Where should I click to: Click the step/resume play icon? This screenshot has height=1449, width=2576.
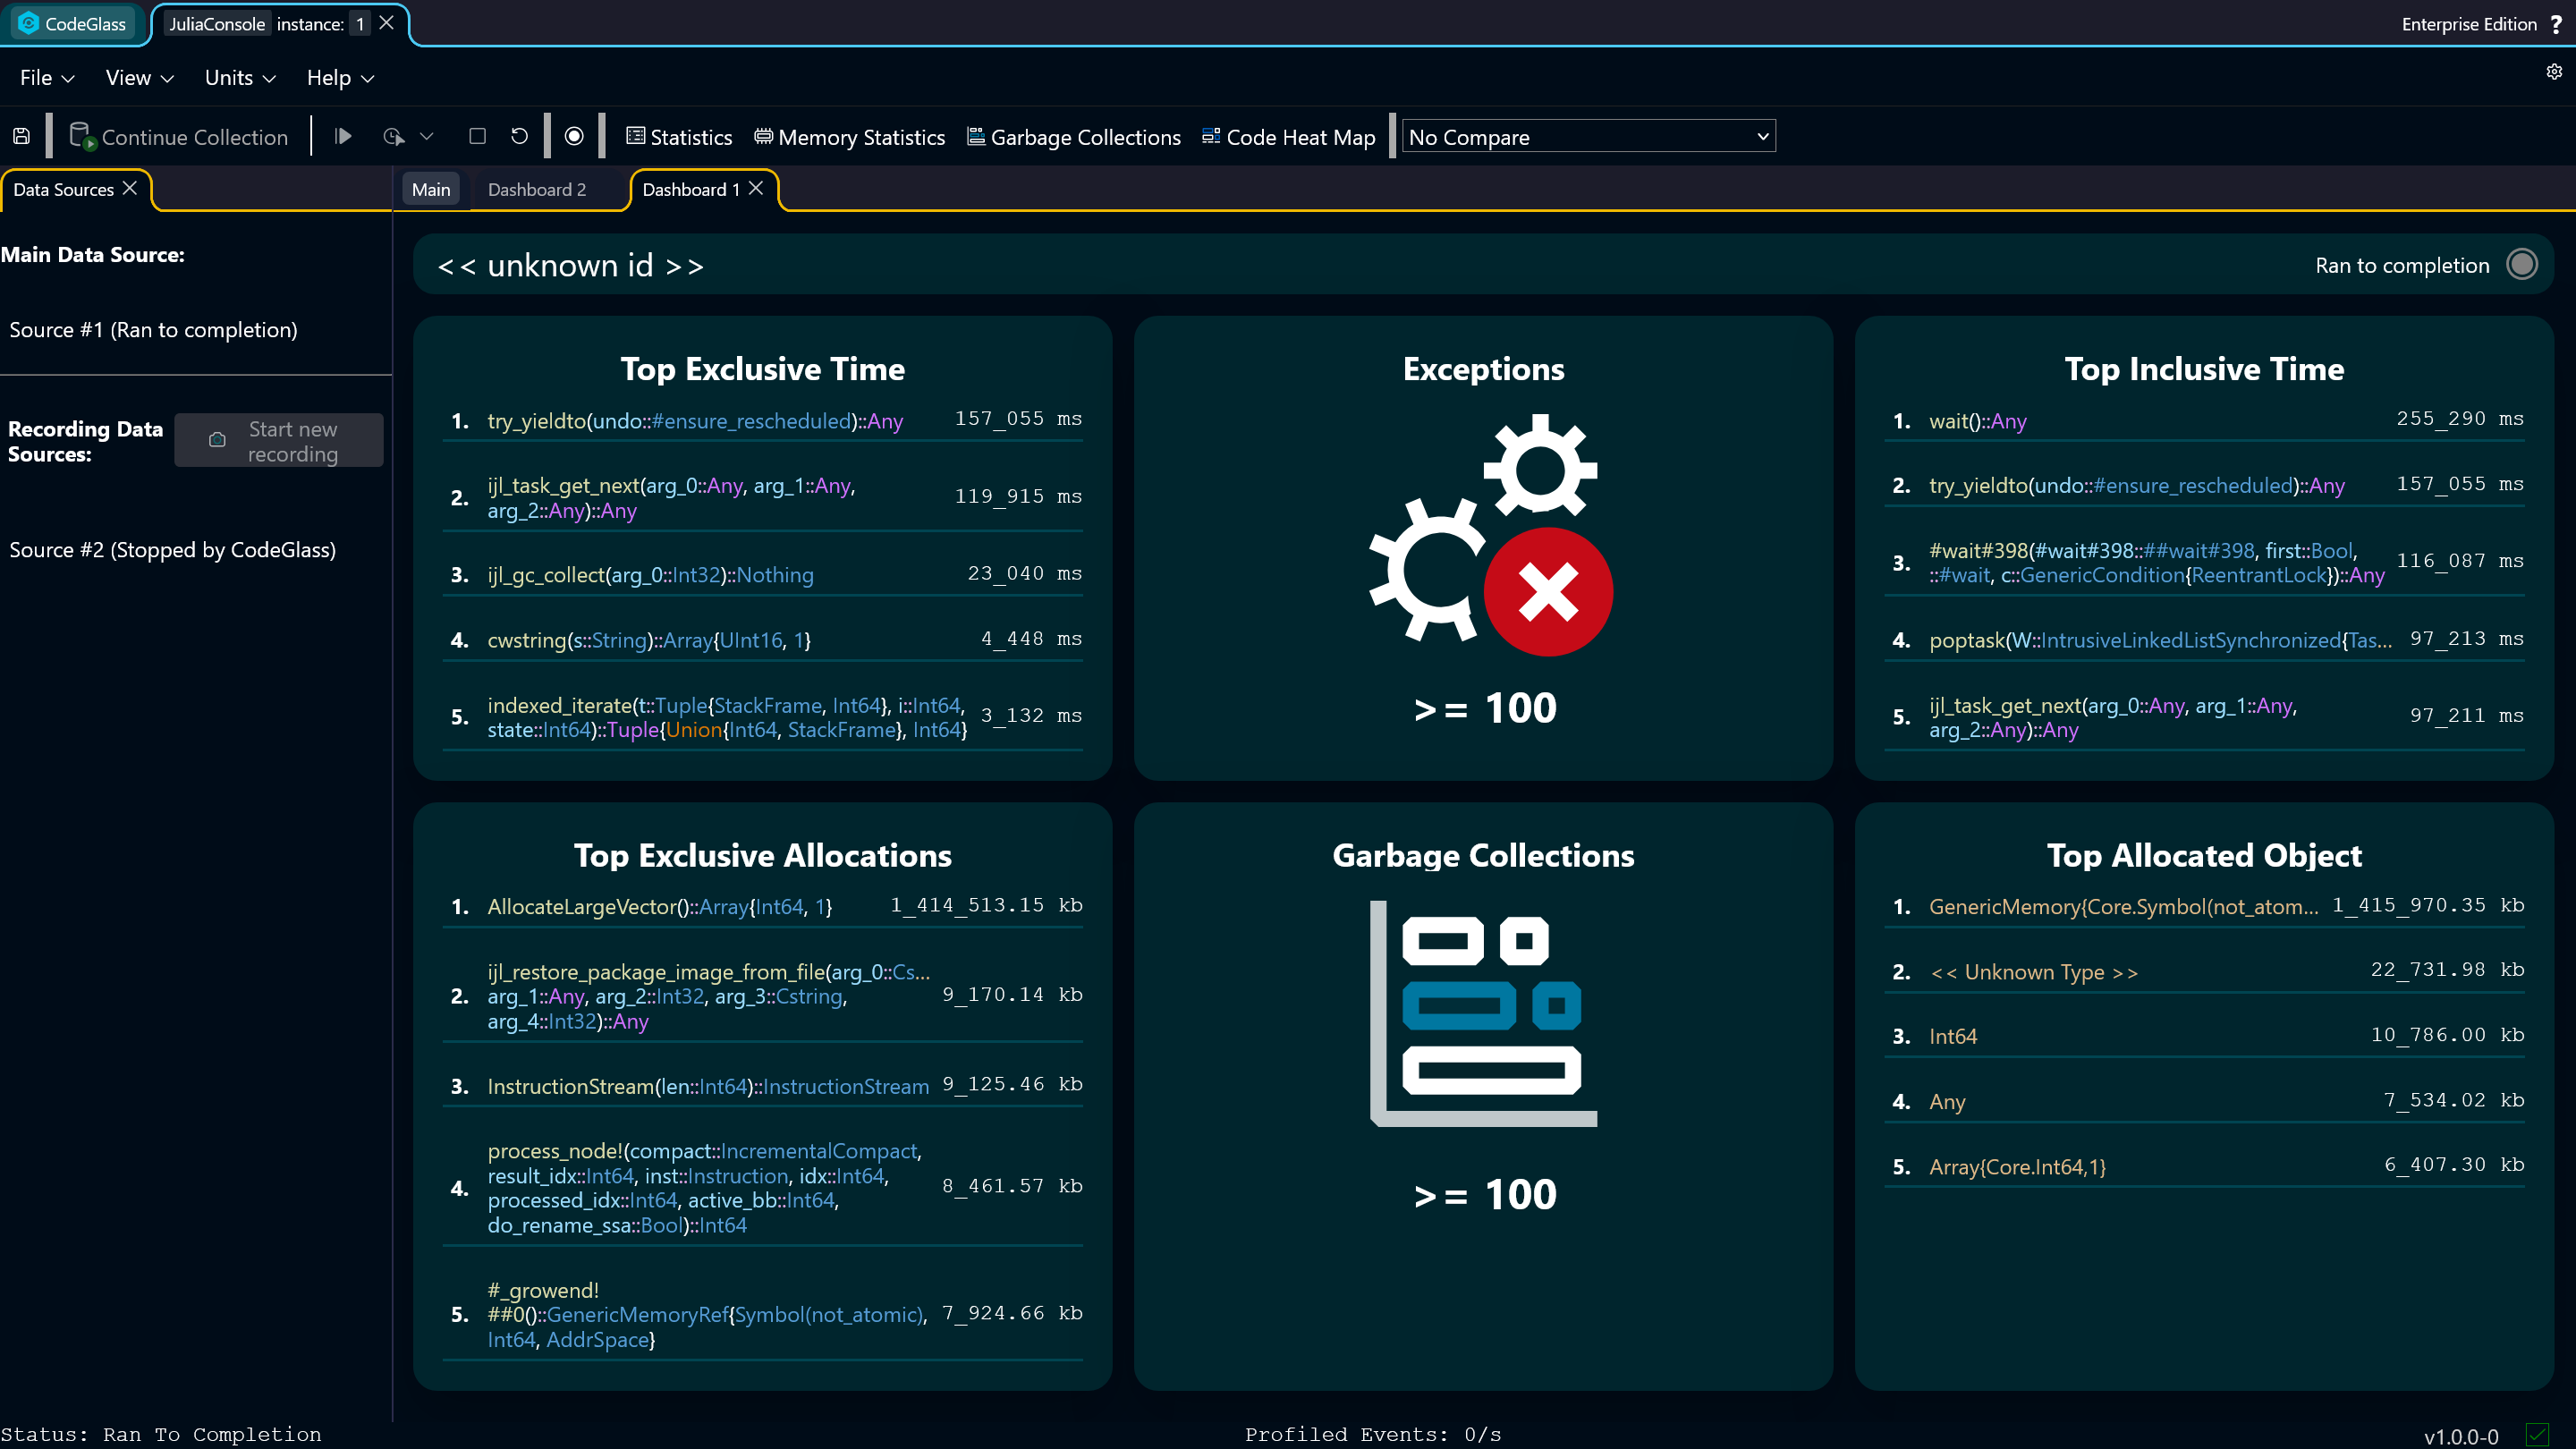343,136
